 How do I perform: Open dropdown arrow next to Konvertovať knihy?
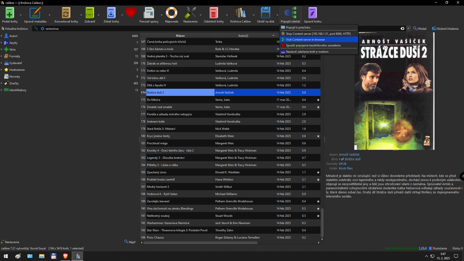point(80,15)
